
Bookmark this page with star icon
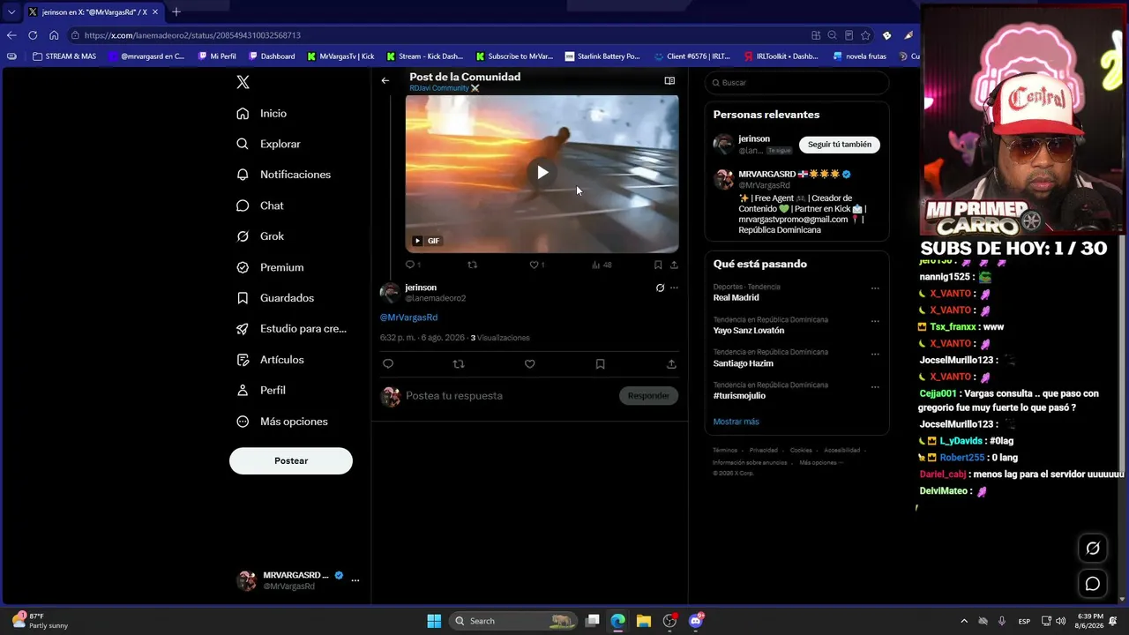pyautogui.click(x=865, y=35)
